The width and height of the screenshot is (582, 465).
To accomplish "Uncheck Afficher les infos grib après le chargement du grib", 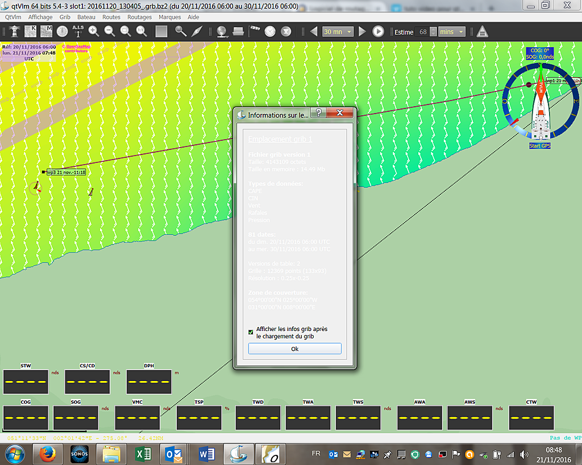I will [x=251, y=332].
